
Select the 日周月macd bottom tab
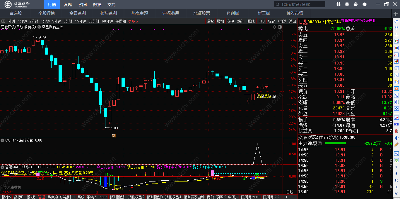pos(251,197)
